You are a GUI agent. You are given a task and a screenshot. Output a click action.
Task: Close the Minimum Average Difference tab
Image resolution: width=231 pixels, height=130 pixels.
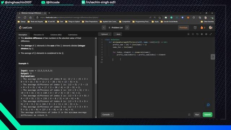point(45,13)
